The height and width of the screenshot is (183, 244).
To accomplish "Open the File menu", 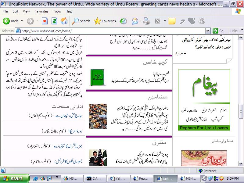I will click(5, 11).
